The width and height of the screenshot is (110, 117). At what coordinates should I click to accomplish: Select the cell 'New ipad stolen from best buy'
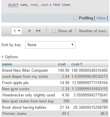tap(29, 101)
